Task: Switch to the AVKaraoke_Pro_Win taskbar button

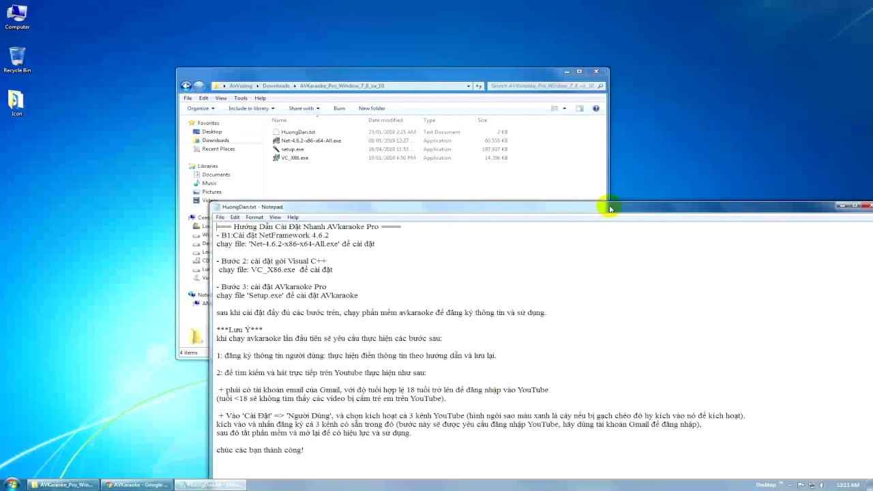Action: 63,485
